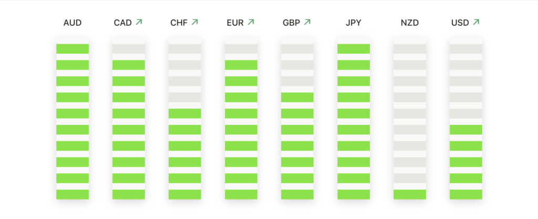Viewport: 538px width, 219px height.
Task: Click the topmost green bar in USD meter
Action: (466, 130)
